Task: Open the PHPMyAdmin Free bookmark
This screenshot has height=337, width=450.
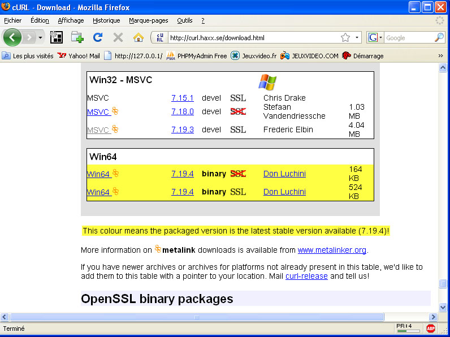Action: click(x=196, y=55)
